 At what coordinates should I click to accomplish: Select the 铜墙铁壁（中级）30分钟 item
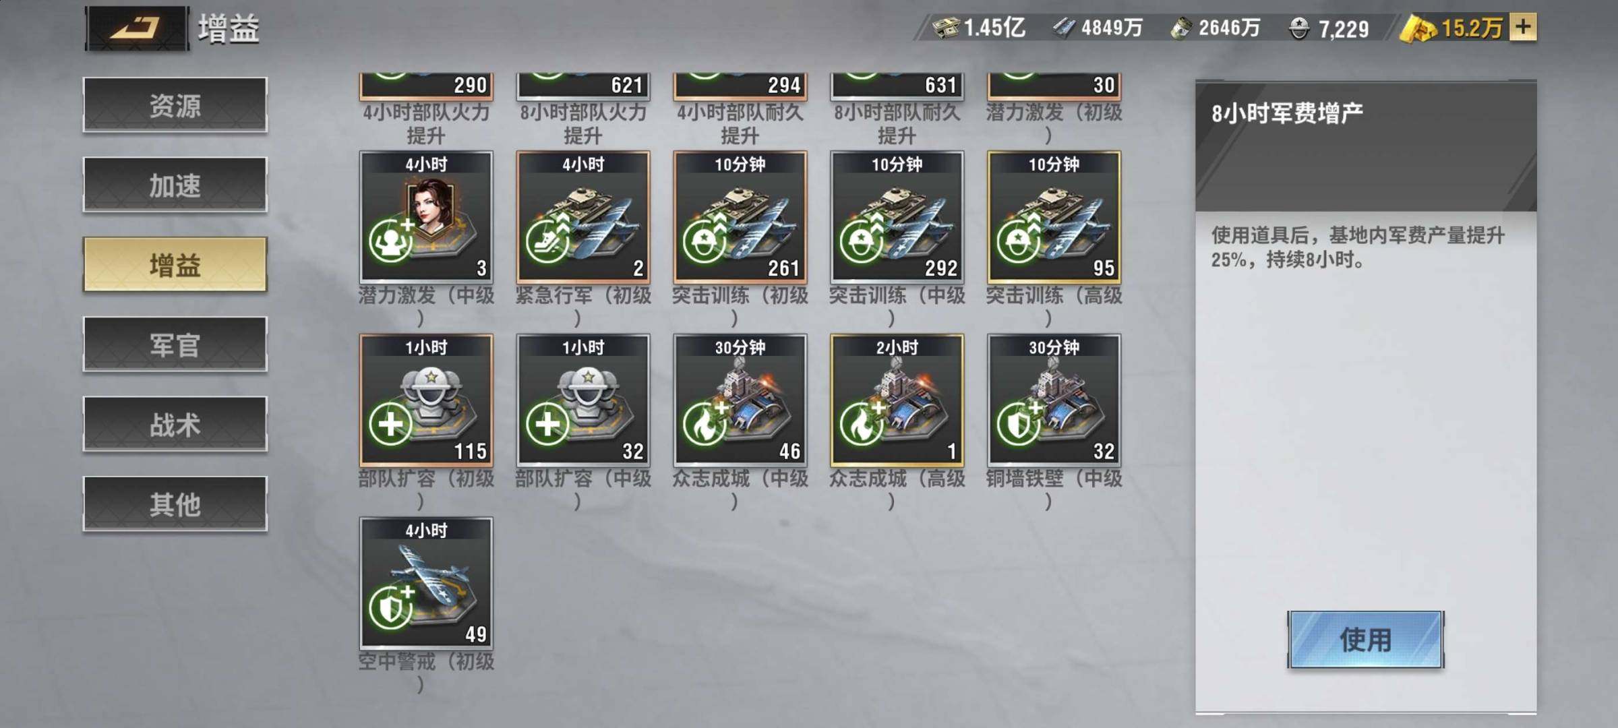(1054, 400)
